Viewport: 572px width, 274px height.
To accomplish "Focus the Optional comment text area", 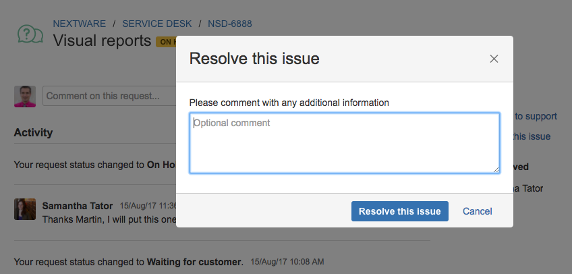I will pyautogui.click(x=345, y=143).
